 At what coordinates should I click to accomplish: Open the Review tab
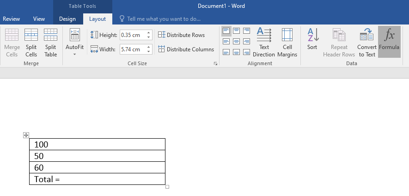(12, 19)
